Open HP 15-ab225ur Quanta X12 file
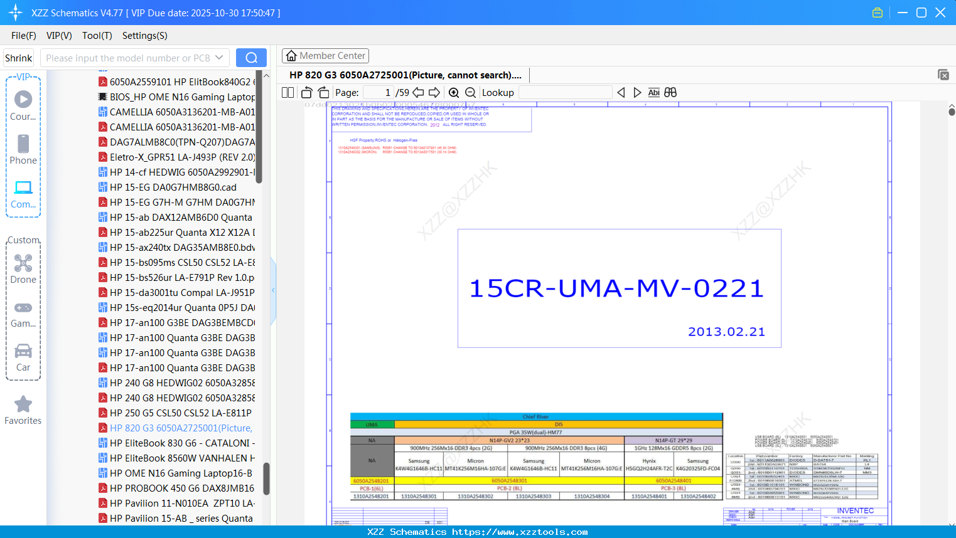This screenshot has width=956, height=538. pos(177,232)
